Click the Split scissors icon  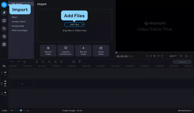click(37, 62)
